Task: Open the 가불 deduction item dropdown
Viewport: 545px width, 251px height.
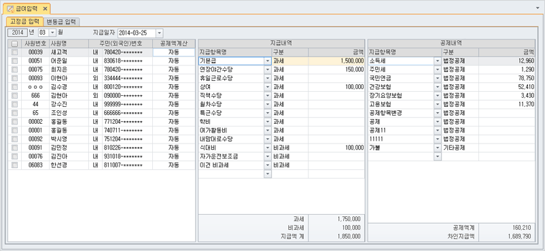Action: tap(437, 148)
